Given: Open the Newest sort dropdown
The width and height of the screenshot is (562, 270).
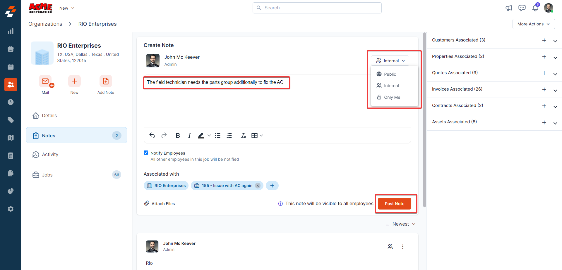Looking at the screenshot, I should [x=400, y=224].
